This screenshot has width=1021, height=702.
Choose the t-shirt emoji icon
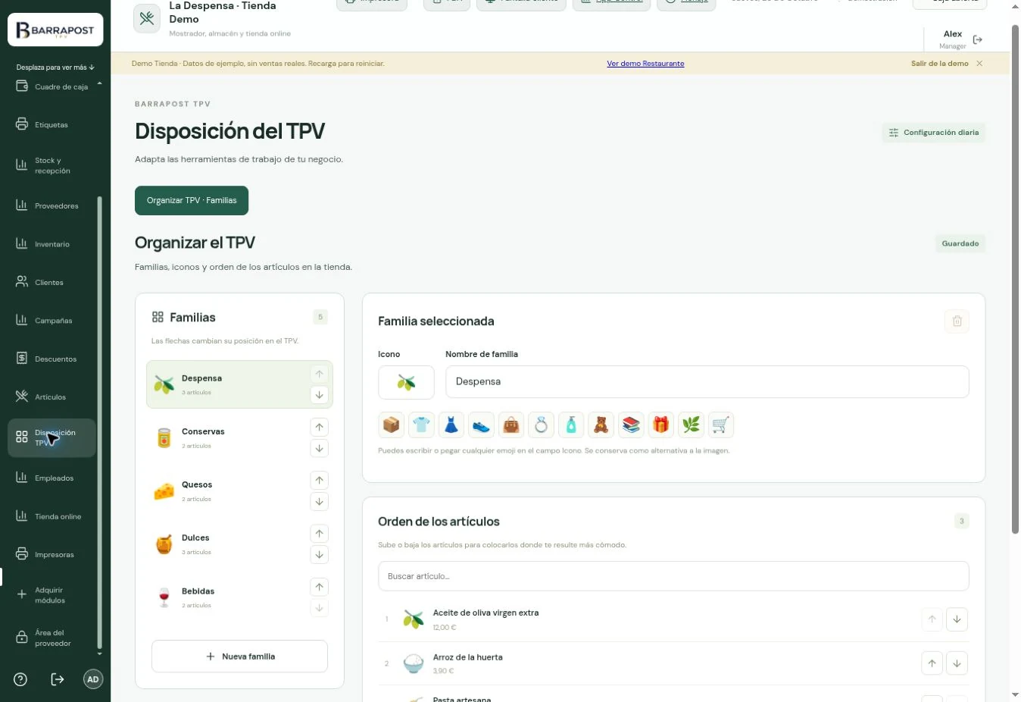(x=421, y=425)
